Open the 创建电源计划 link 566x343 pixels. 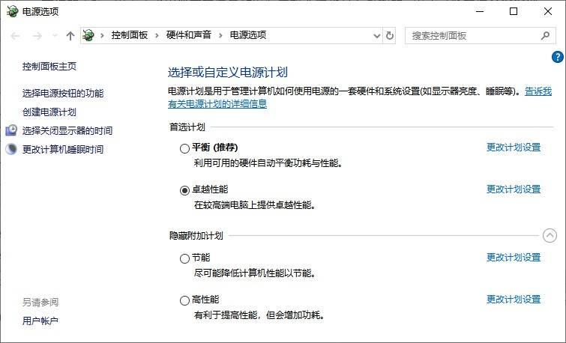click(x=49, y=112)
